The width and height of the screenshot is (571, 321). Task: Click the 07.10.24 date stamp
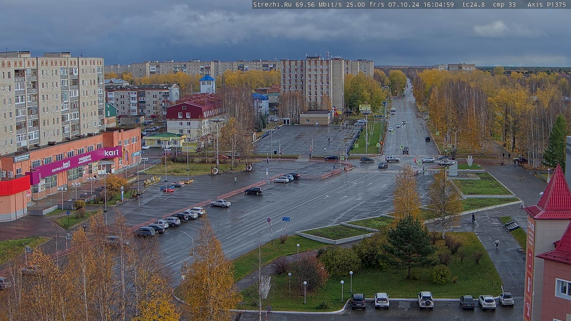click(404, 4)
